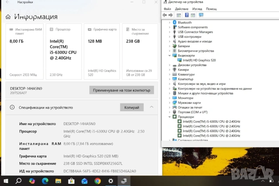Open the Файл menu
The height and width of the screenshot is (186, 279).
pos(167,9)
